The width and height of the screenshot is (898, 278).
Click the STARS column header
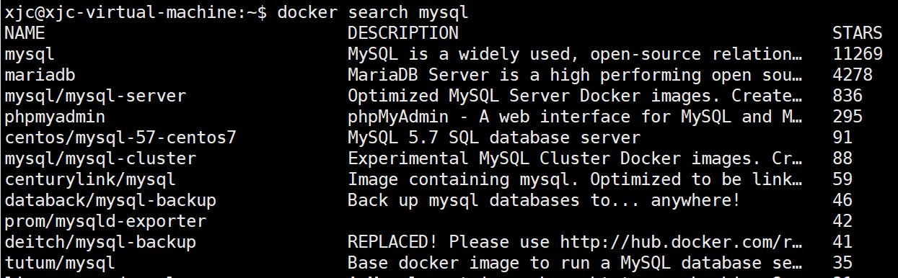pos(857,33)
